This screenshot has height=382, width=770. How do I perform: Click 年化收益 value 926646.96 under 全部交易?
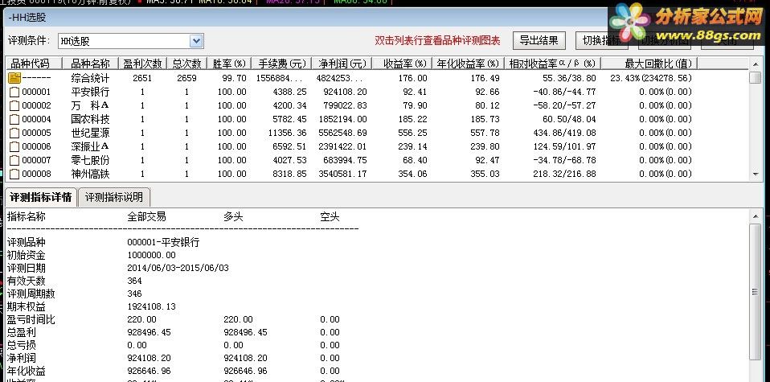[x=149, y=371]
